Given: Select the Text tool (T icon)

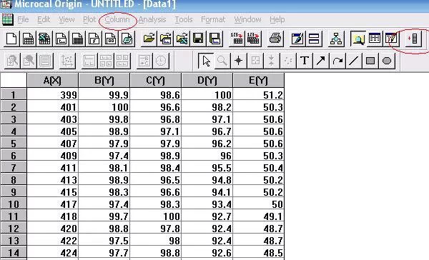Looking at the screenshot, I should (305, 61).
